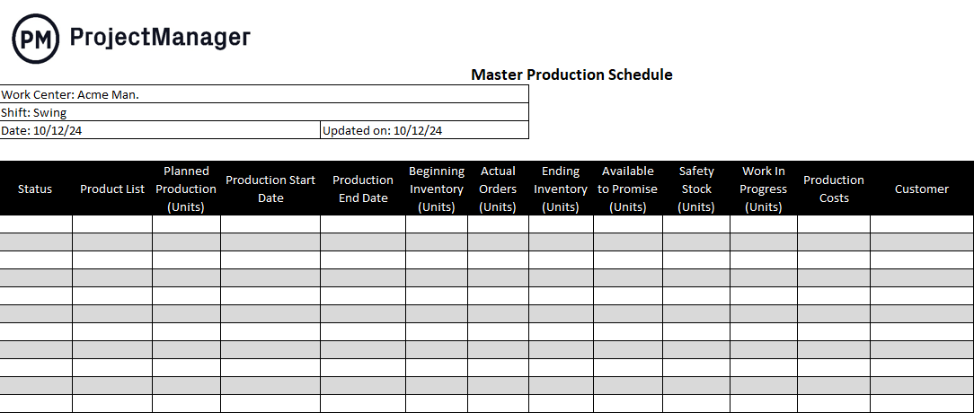Click the Customer column header
This screenshot has width=974, height=413.
922,189
